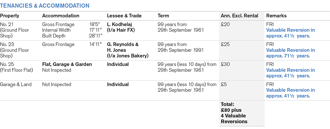The width and height of the screenshot is (330, 129).
Task: Click the Tenancies & Accommodation heading
Action: [x=45, y=6]
